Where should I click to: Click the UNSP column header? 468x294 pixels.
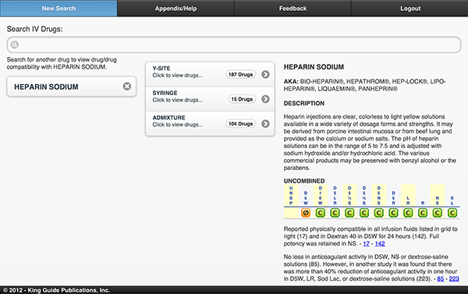point(291,196)
